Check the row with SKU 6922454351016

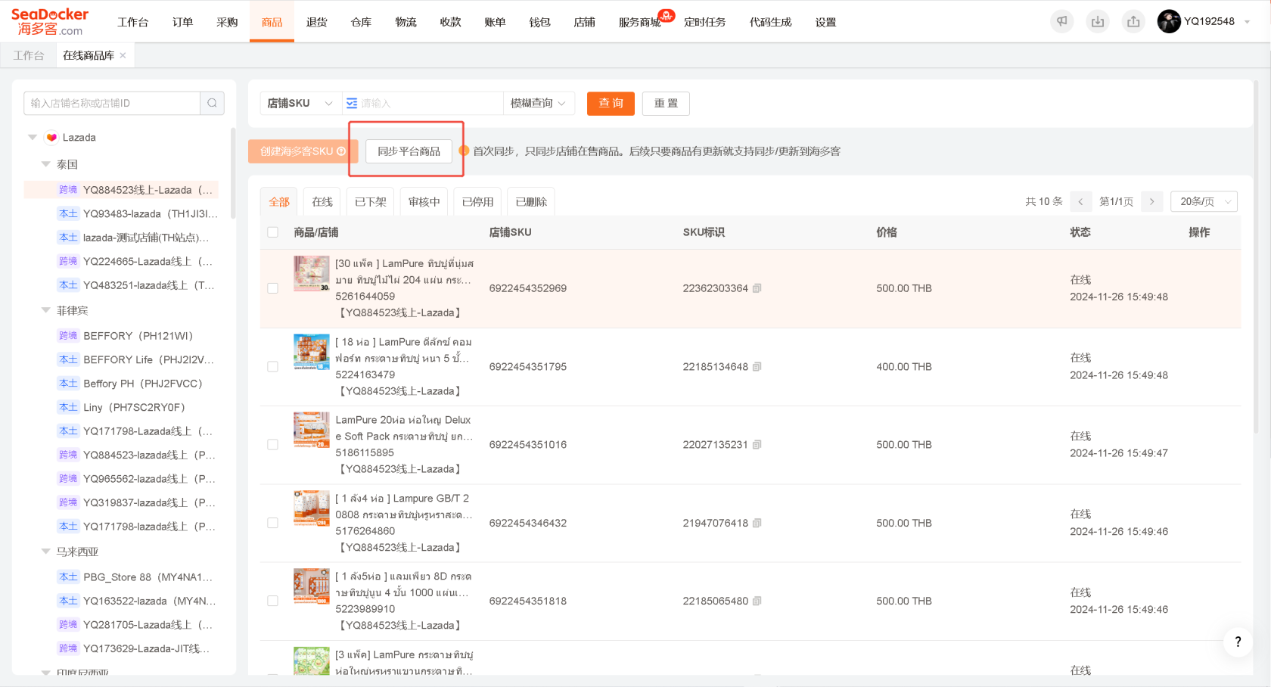273,445
